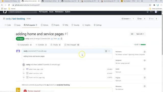Open Marketplace in the top navigation
This screenshot has height=92, width=163.
pos(59,12)
